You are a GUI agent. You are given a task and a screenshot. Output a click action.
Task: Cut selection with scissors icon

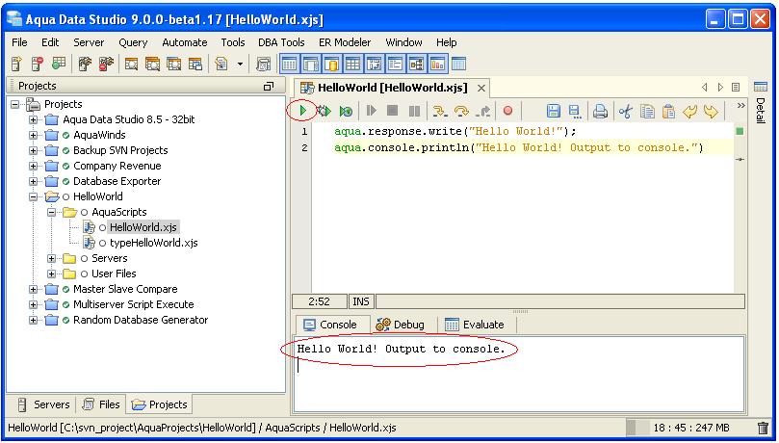point(626,111)
